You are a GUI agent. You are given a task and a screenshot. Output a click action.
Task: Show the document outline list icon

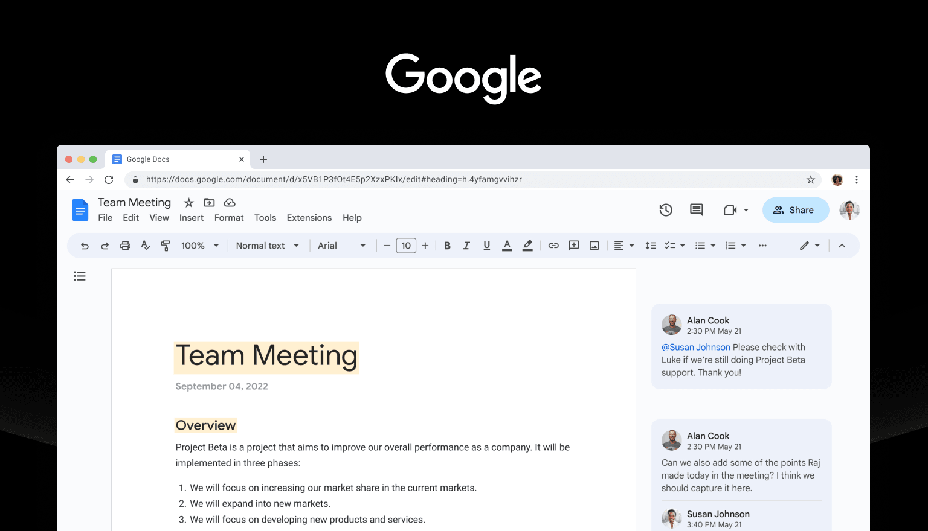(80, 276)
